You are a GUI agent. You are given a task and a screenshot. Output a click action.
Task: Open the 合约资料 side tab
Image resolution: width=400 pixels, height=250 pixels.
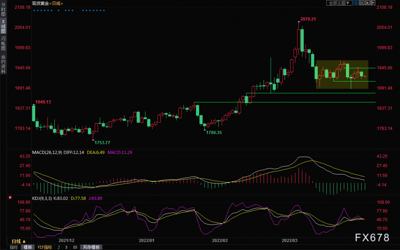3,64
